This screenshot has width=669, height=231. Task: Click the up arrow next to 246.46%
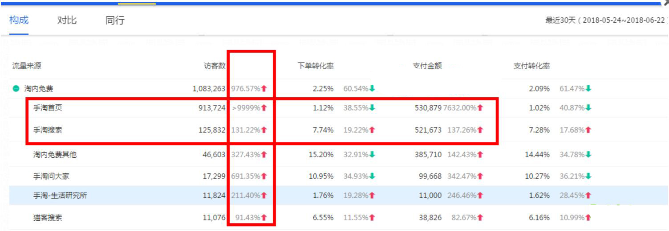(x=480, y=195)
